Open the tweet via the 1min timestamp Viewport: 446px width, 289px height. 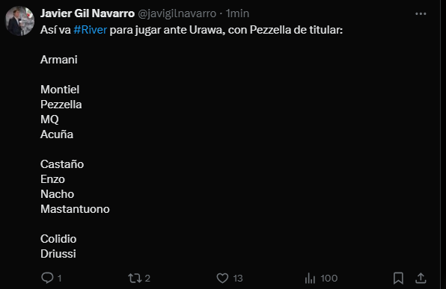point(237,13)
